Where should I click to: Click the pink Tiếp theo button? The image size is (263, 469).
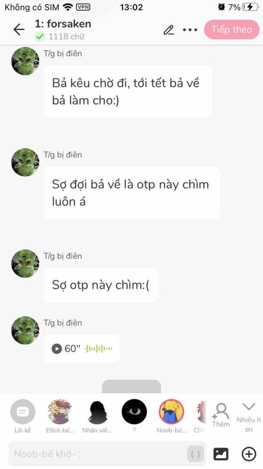click(232, 29)
